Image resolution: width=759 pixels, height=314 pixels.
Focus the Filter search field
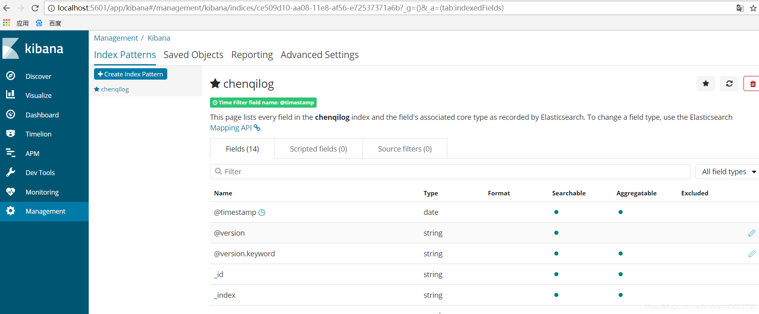pos(450,172)
